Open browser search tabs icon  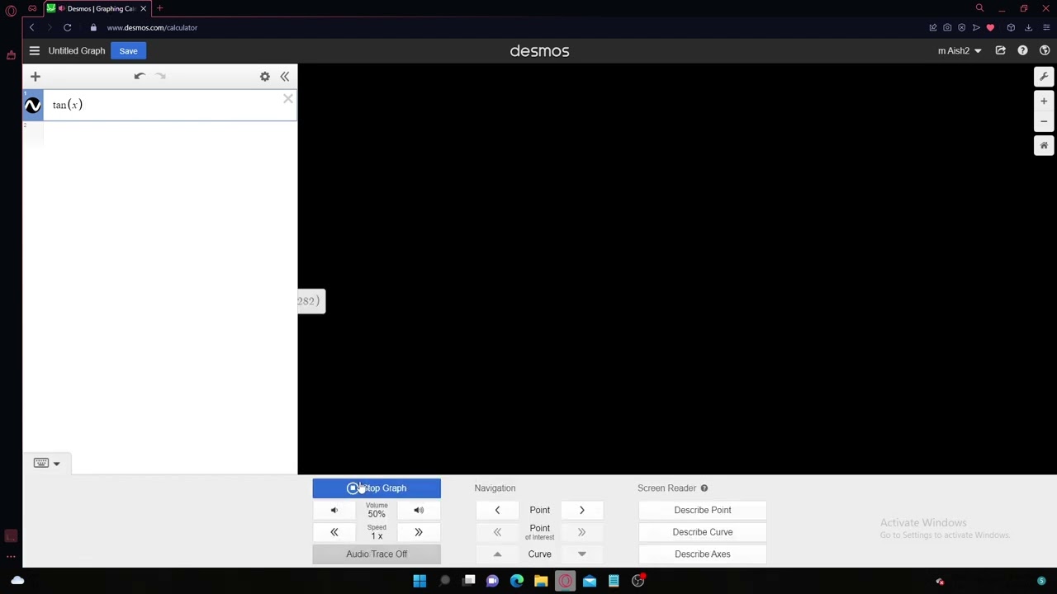coord(979,8)
